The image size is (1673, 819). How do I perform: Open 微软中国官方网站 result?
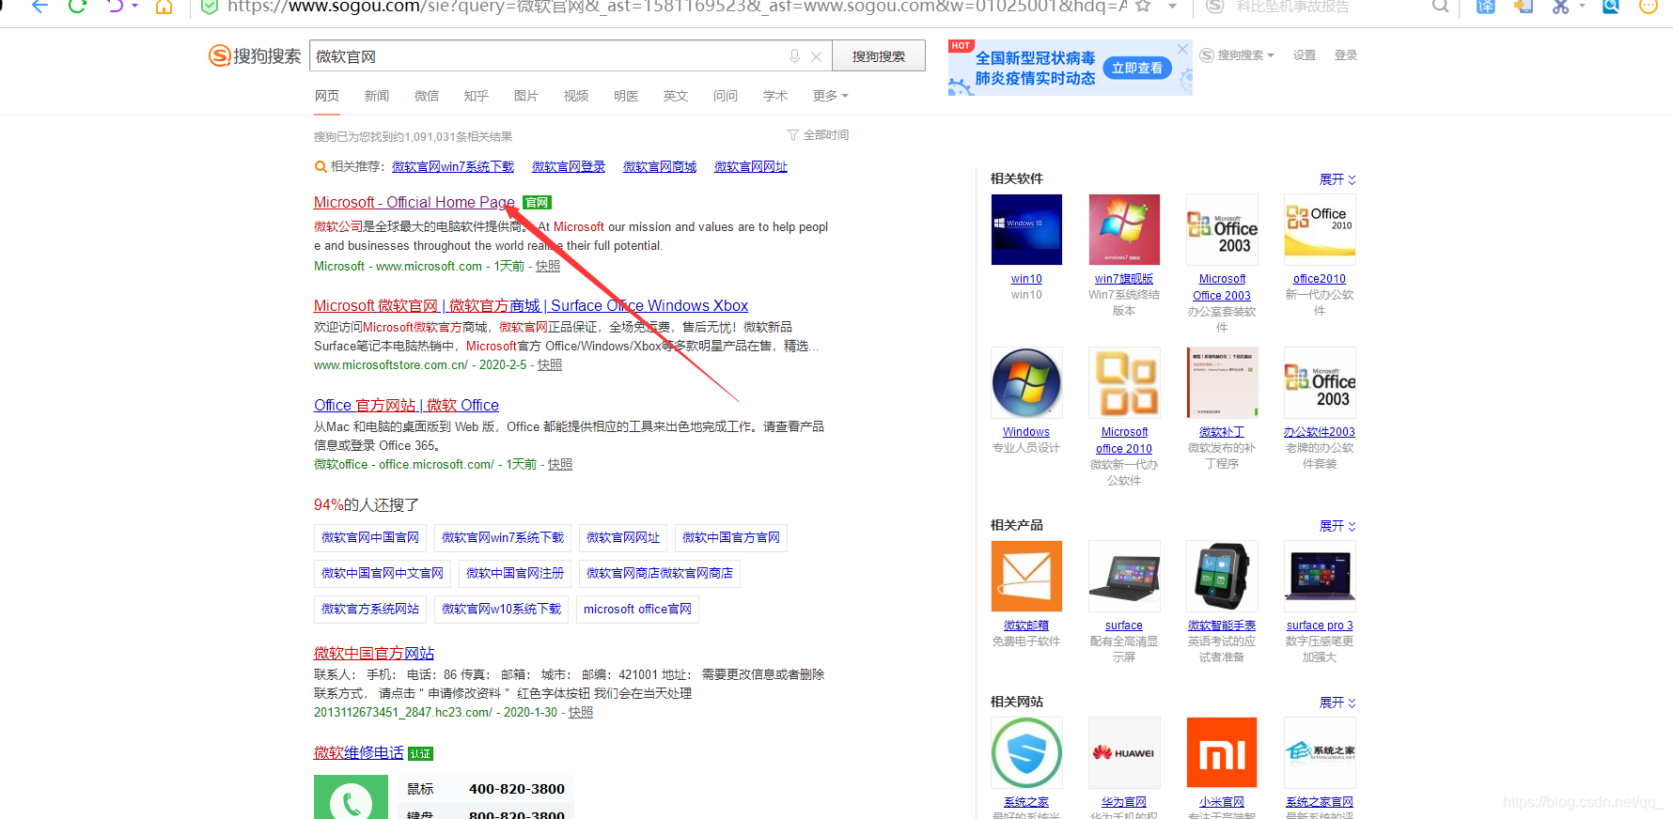(374, 654)
